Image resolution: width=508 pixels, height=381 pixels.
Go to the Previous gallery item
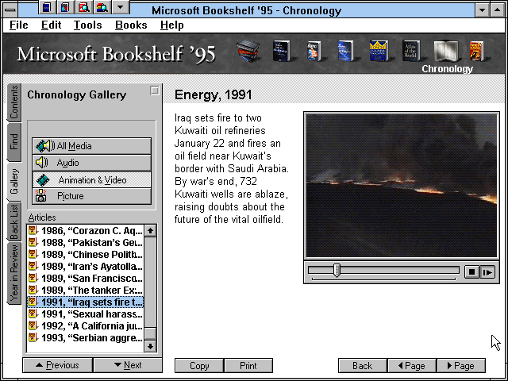tap(58, 365)
